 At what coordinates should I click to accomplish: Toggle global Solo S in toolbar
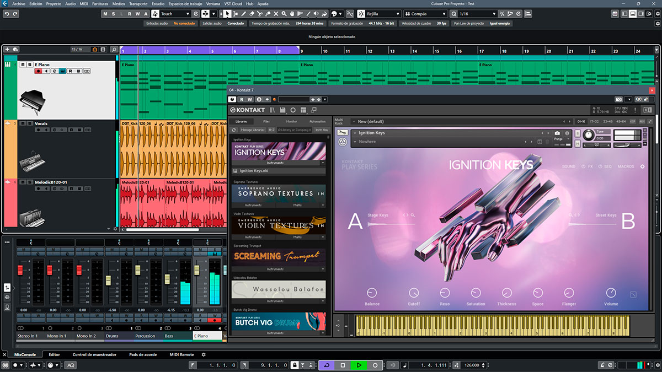coord(114,14)
